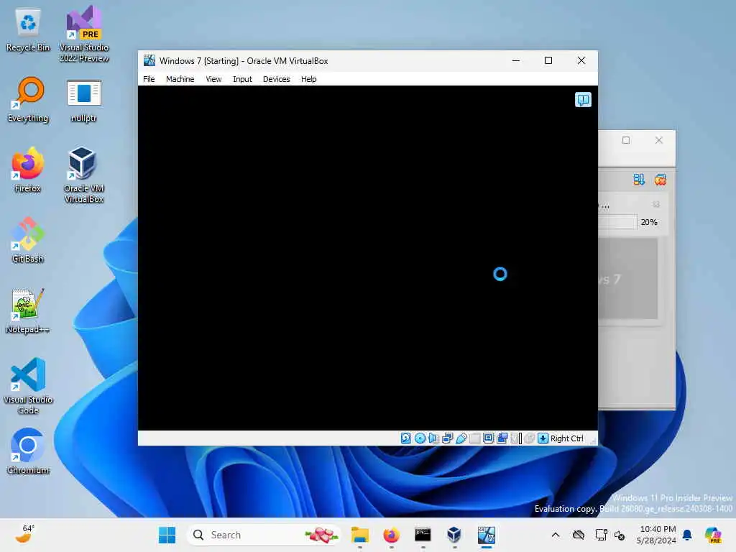This screenshot has width=736, height=552.
Task: Click the orange cancel-all icon in VirtualBox Manager
Action: click(661, 179)
